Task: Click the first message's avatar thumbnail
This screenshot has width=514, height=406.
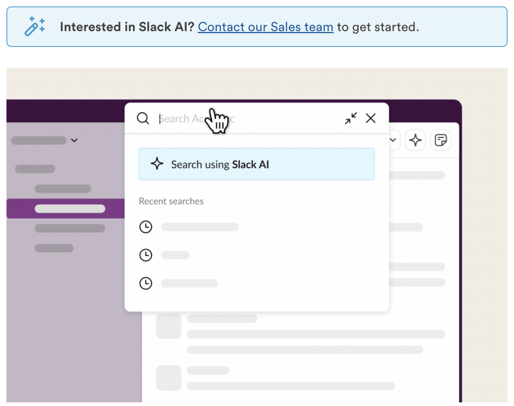Action: tap(169, 326)
